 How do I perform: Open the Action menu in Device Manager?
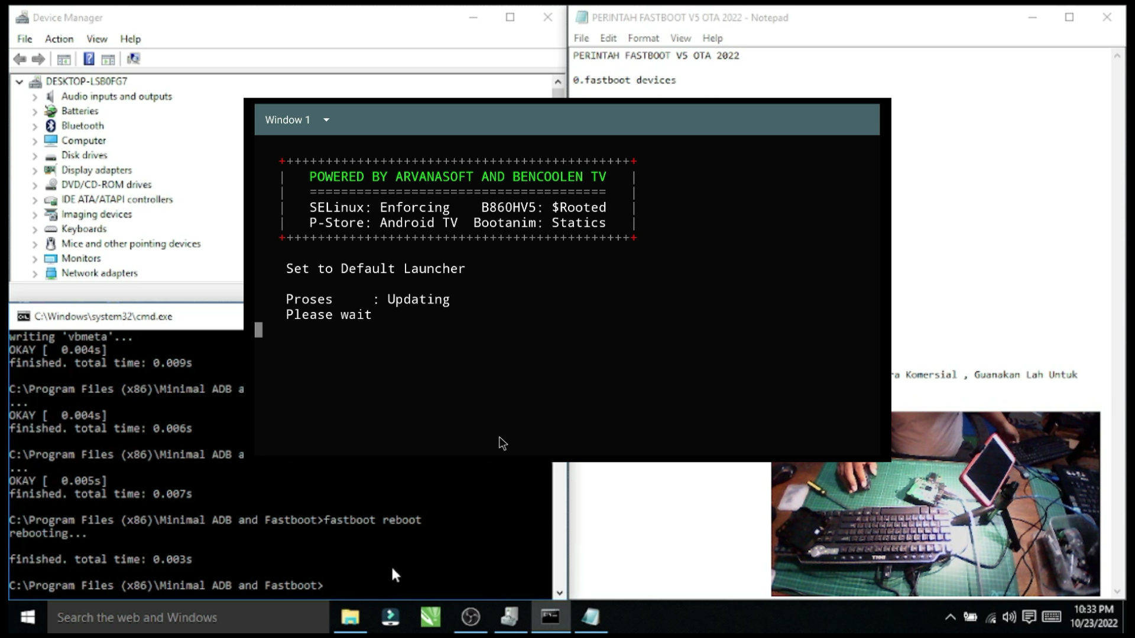pos(59,39)
